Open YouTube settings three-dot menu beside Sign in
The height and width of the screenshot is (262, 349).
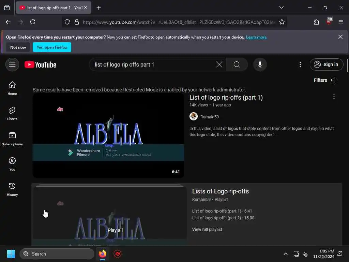tap(300, 64)
